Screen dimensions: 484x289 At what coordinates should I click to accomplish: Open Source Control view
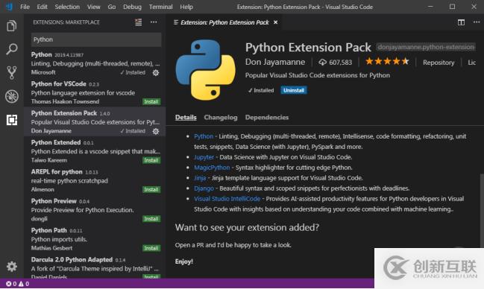coord(12,72)
